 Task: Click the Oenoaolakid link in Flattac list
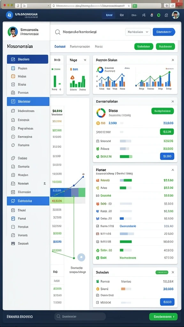coord(128,226)
